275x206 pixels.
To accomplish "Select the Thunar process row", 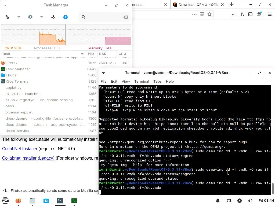I will click(x=50, y=75).
